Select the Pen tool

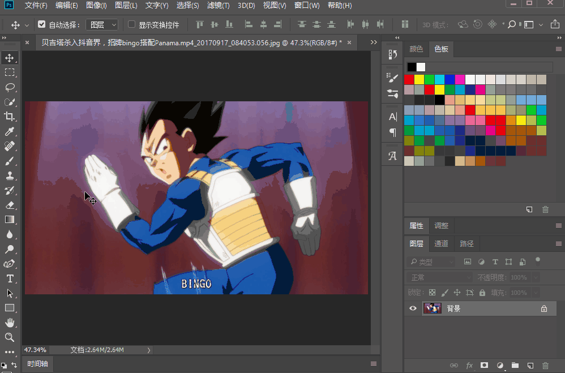(10, 264)
